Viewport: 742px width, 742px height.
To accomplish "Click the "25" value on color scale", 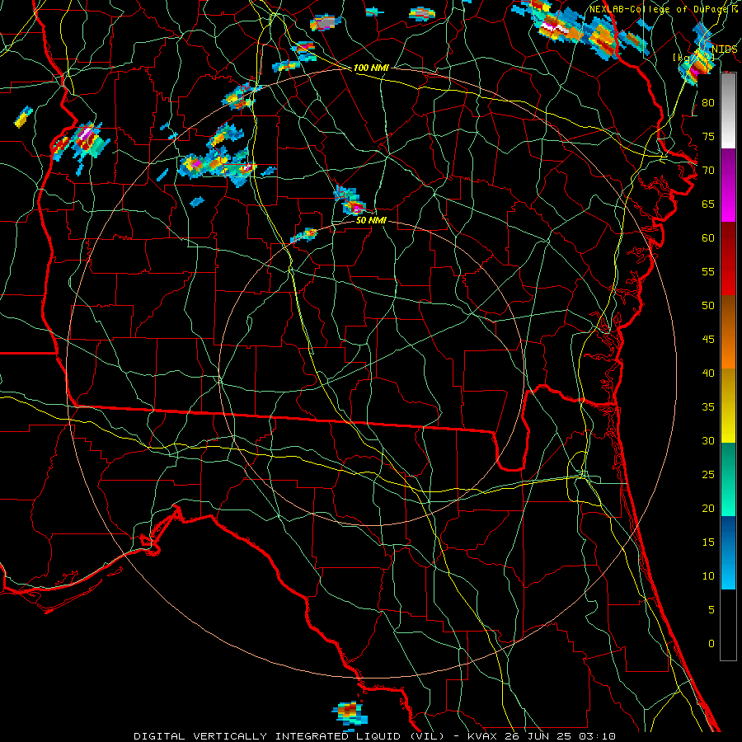I will tap(708, 475).
